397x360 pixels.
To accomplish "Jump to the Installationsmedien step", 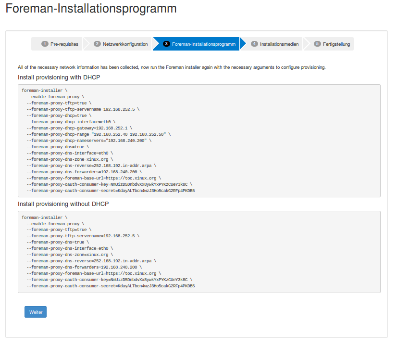I will coord(279,44).
